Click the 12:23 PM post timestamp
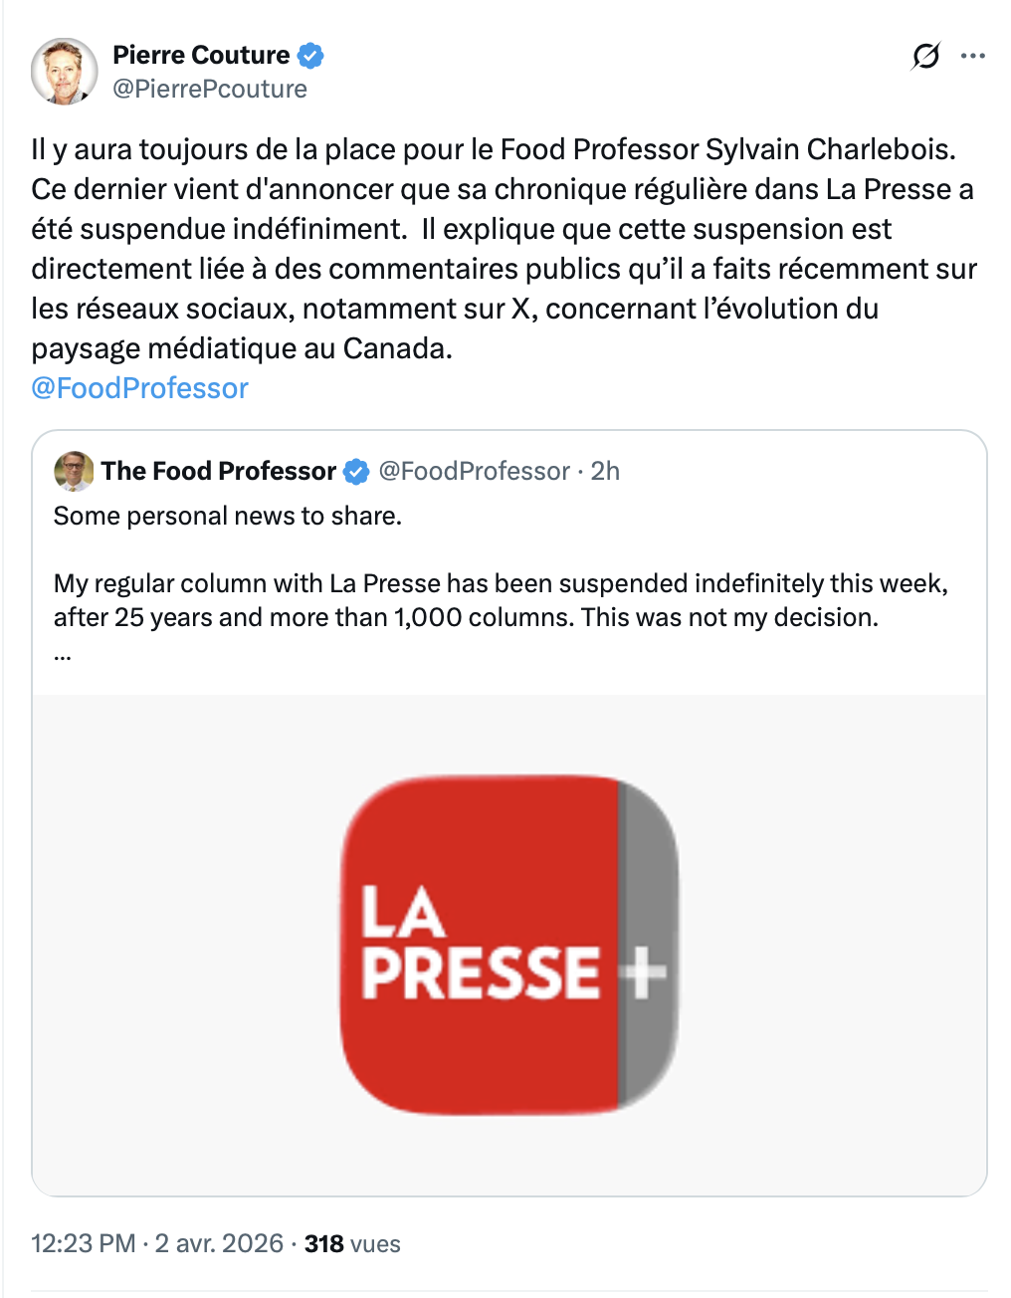 [x=84, y=1244]
